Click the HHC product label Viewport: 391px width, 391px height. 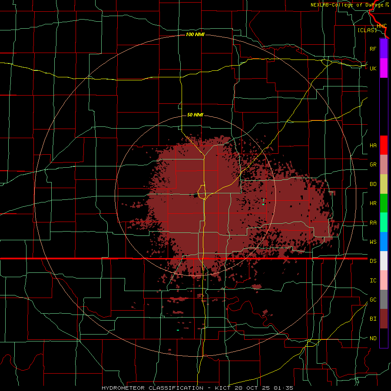pyautogui.click(x=381, y=26)
